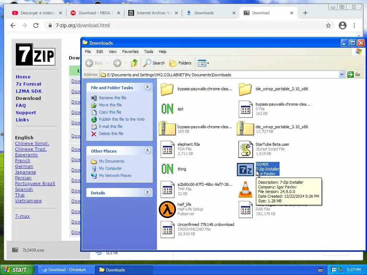Select the bypass-paywalls 165 KB zipped folder icon
Screen dimensions: 367x275
pyautogui.click(x=167, y=129)
